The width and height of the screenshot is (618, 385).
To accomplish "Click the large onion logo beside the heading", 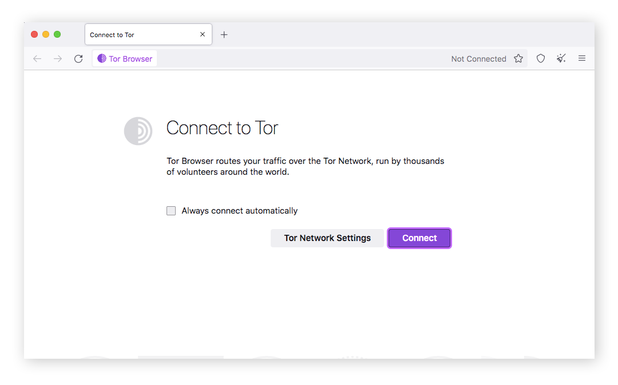I will point(138,131).
